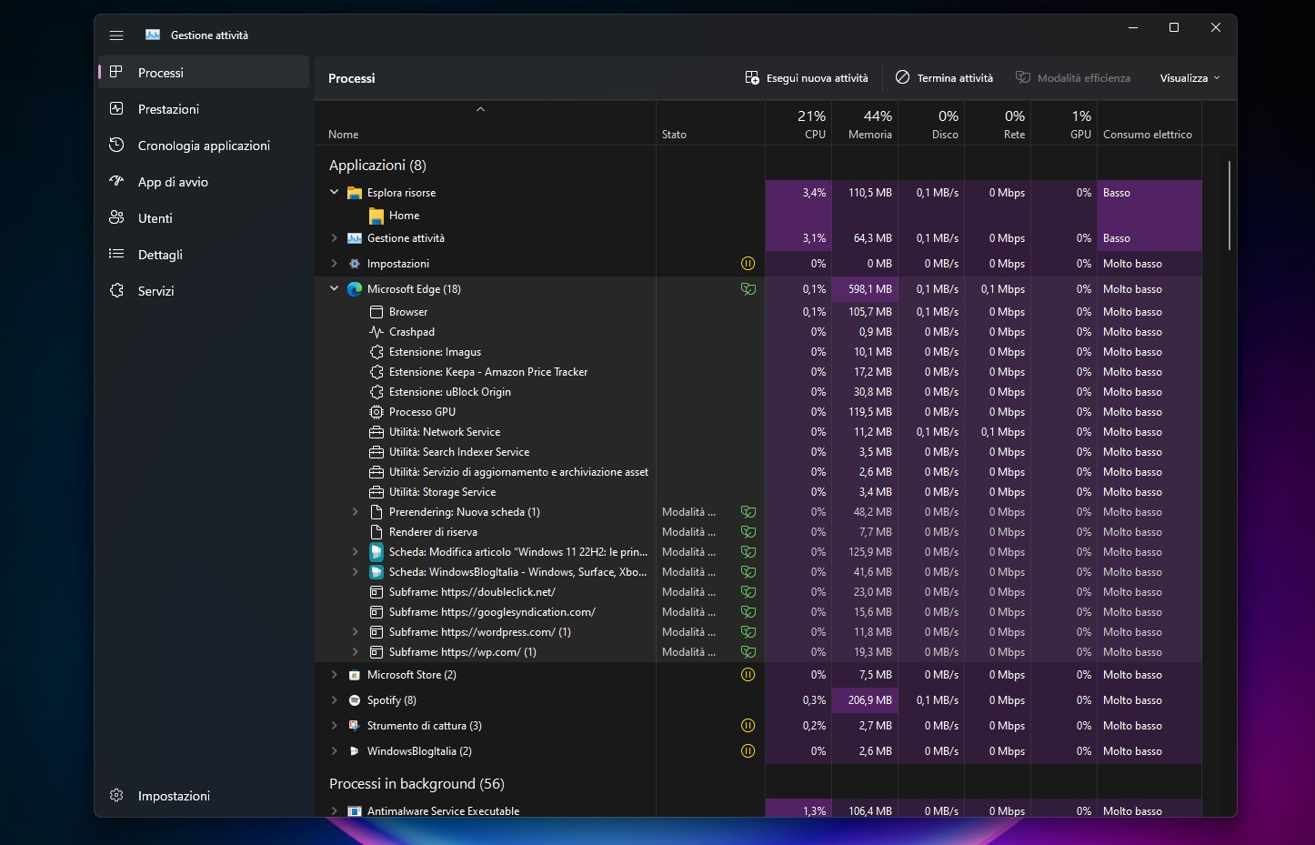The width and height of the screenshot is (1315, 845).
Task: Expand the Impostazioni process group
Action: pos(334,264)
